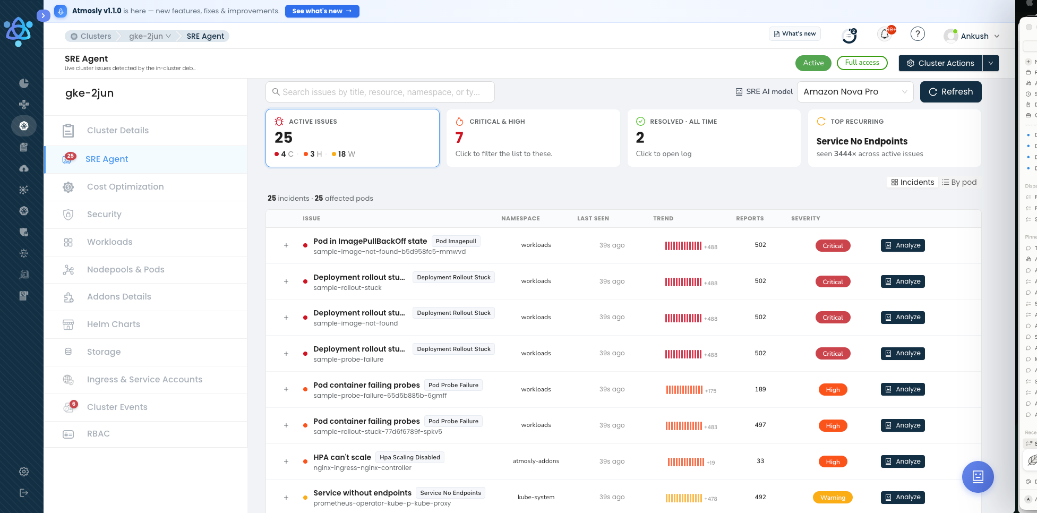Click the Ankush user avatar

[950, 36]
